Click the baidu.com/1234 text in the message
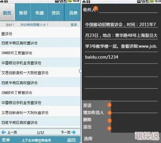Image resolution: width=161 pixels, height=143 pixels. point(102,57)
